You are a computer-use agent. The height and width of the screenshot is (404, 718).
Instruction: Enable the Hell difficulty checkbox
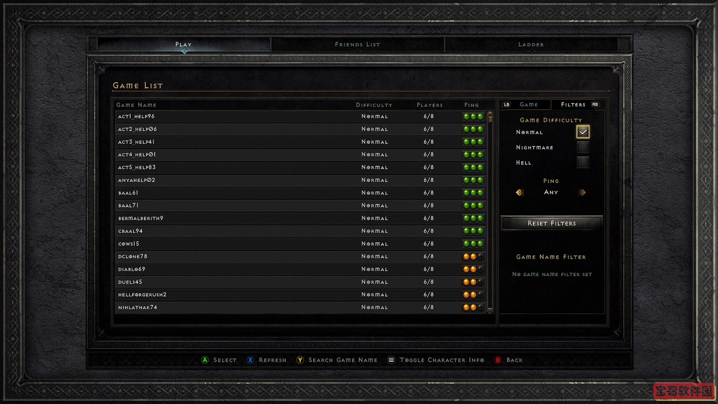click(x=583, y=162)
